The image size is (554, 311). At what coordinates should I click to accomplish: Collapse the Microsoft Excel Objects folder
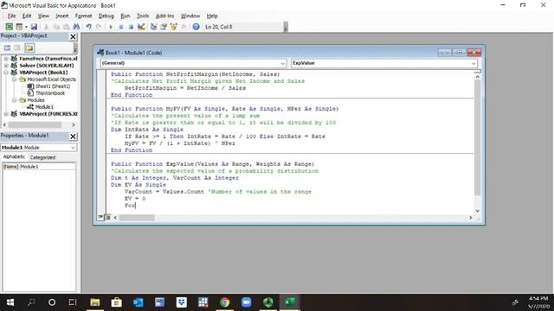14,79
